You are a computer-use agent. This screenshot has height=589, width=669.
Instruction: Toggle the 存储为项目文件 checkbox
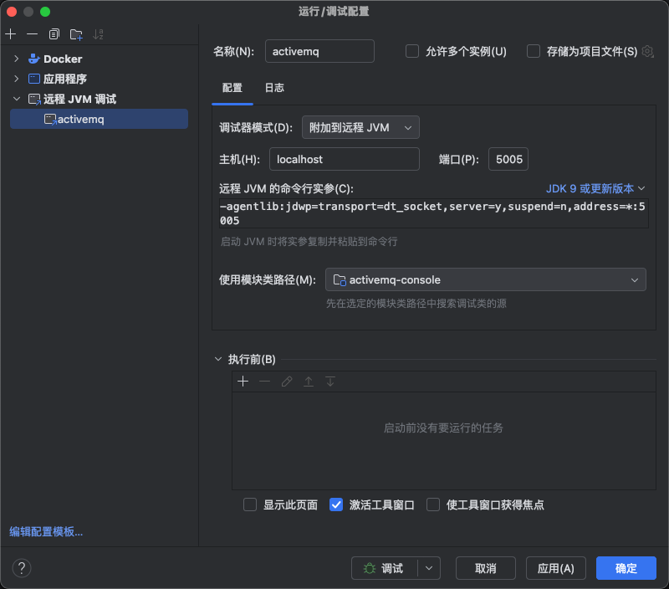pyautogui.click(x=534, y=51)
